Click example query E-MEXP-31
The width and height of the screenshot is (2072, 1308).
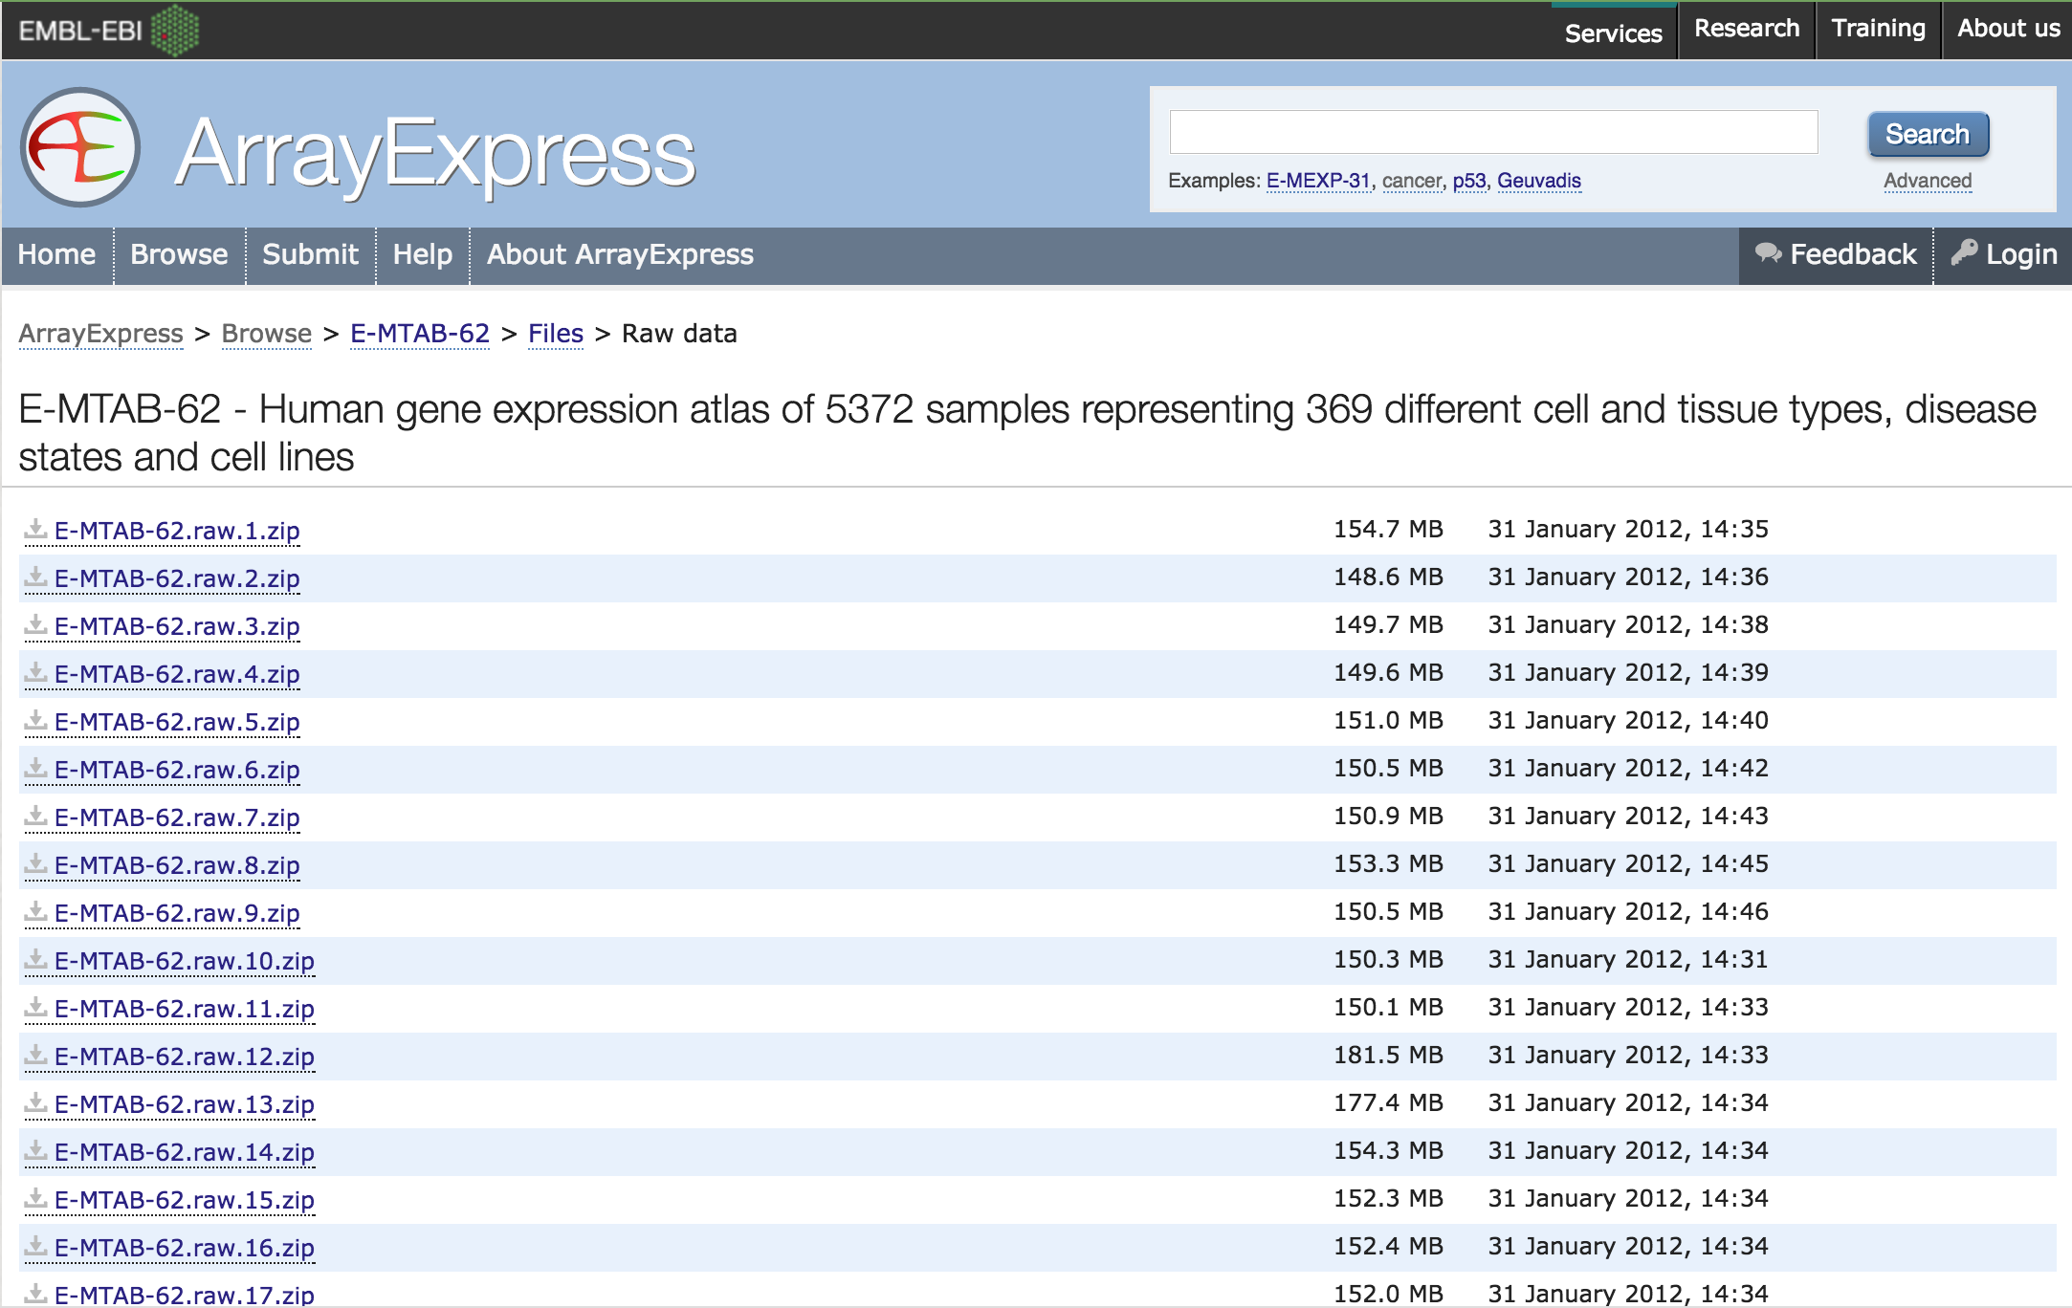coord(1318,181)
